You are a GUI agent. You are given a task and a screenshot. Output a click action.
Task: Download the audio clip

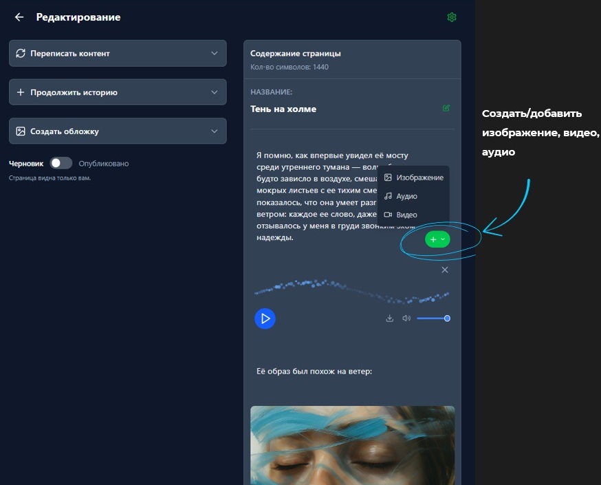tap(389, 319)
